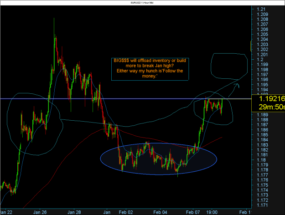The image size is (285, 215).
Task: Click the 1.188 price axis label
Action: [262, 120]
